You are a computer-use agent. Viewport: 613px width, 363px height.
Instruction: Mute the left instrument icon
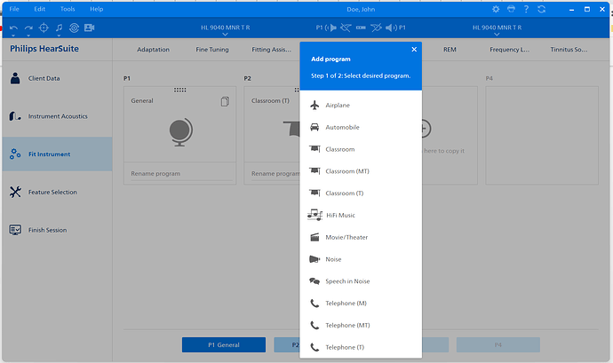point(346,28)
